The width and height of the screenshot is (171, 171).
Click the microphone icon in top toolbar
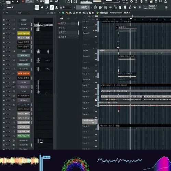tap(141, 1)
